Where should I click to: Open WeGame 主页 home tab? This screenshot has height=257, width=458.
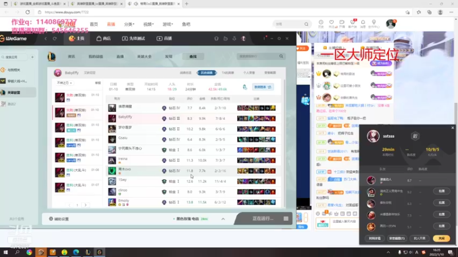[x=77, y=38]
